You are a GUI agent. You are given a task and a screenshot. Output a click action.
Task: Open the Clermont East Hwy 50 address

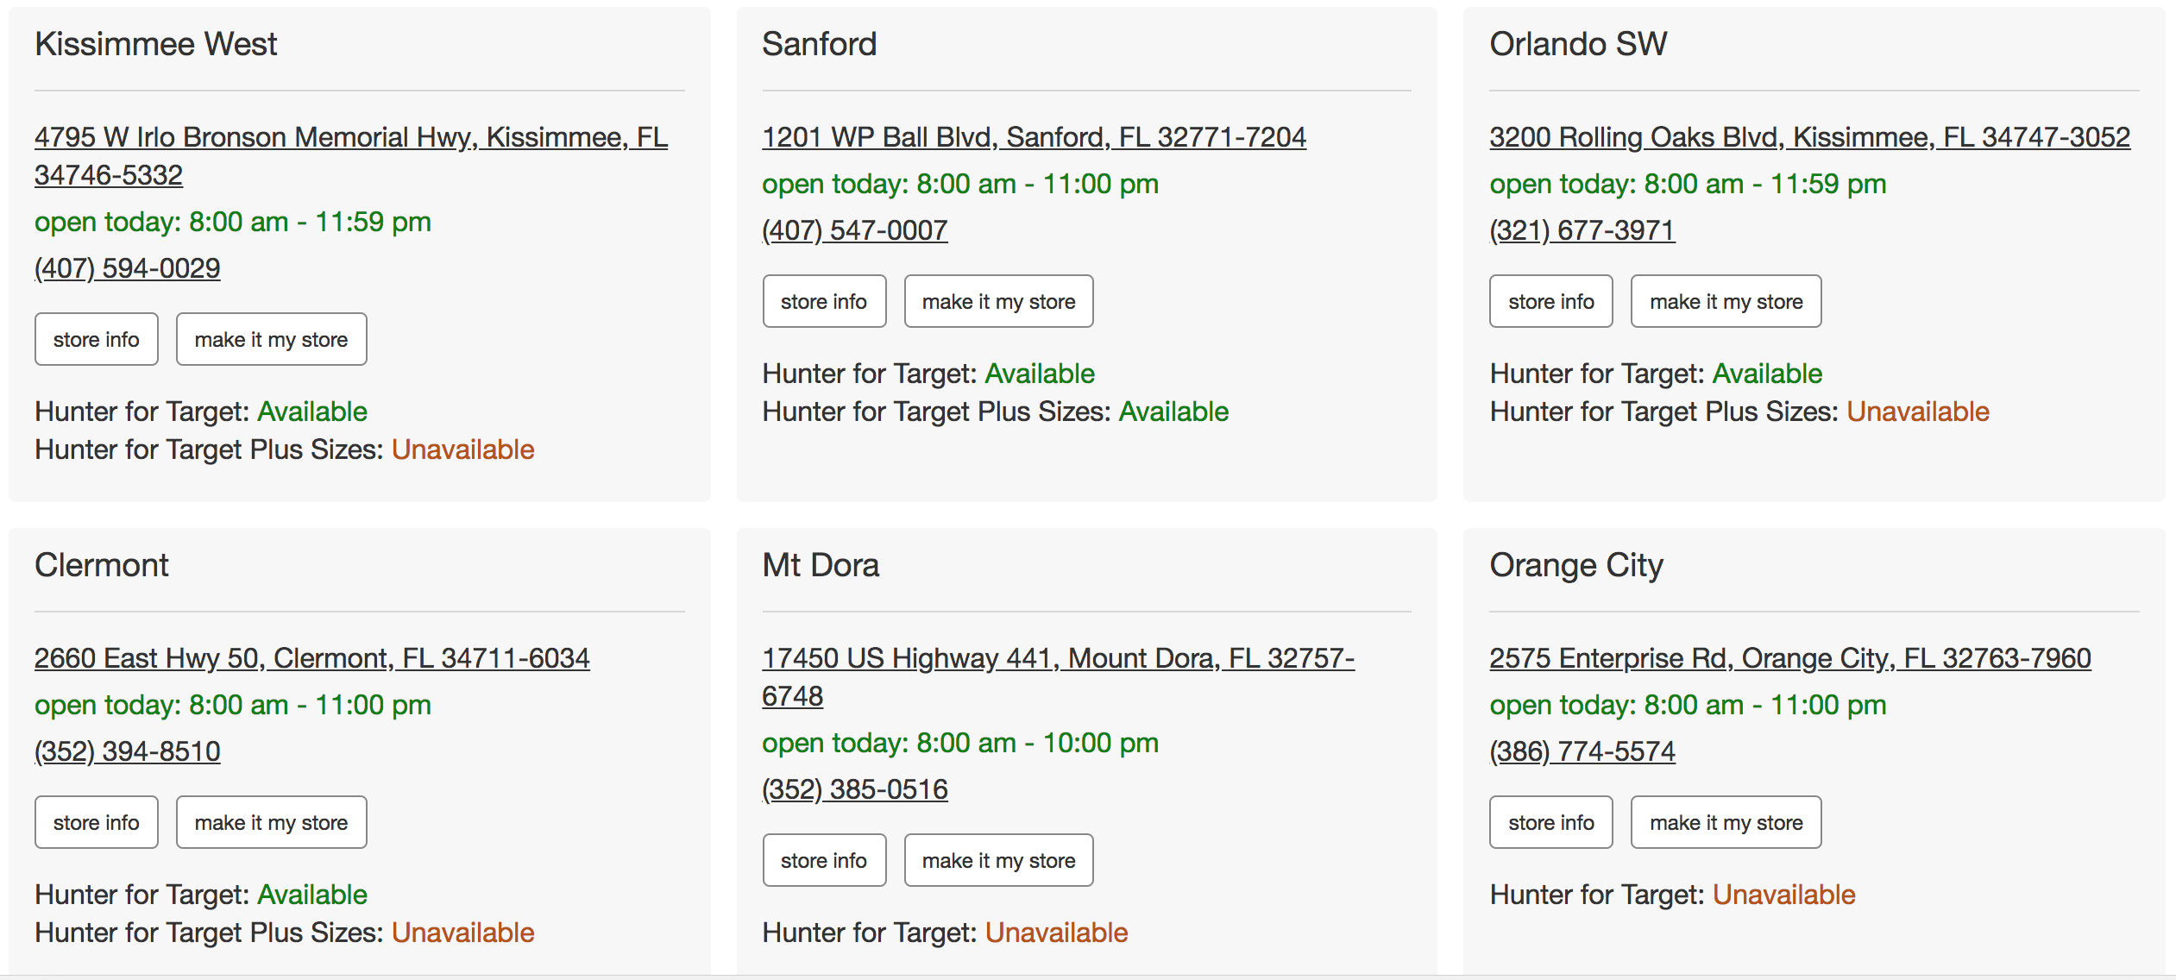pos(312,658)
